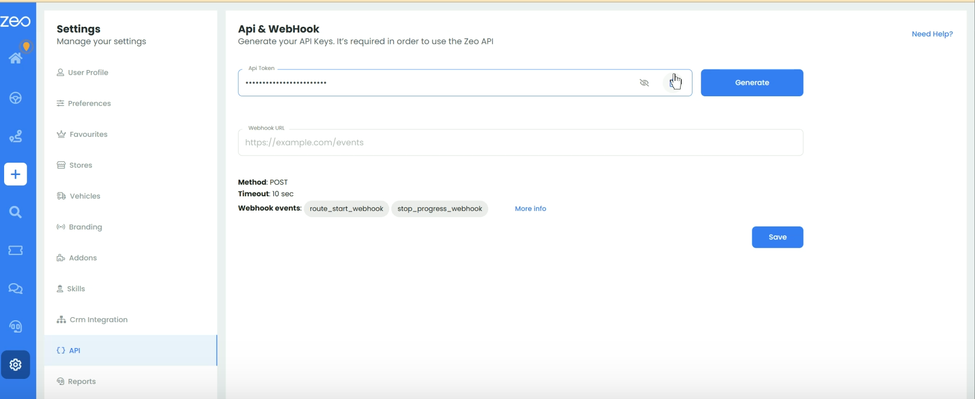Focus the Webhook URL input field

coord(520,143)
